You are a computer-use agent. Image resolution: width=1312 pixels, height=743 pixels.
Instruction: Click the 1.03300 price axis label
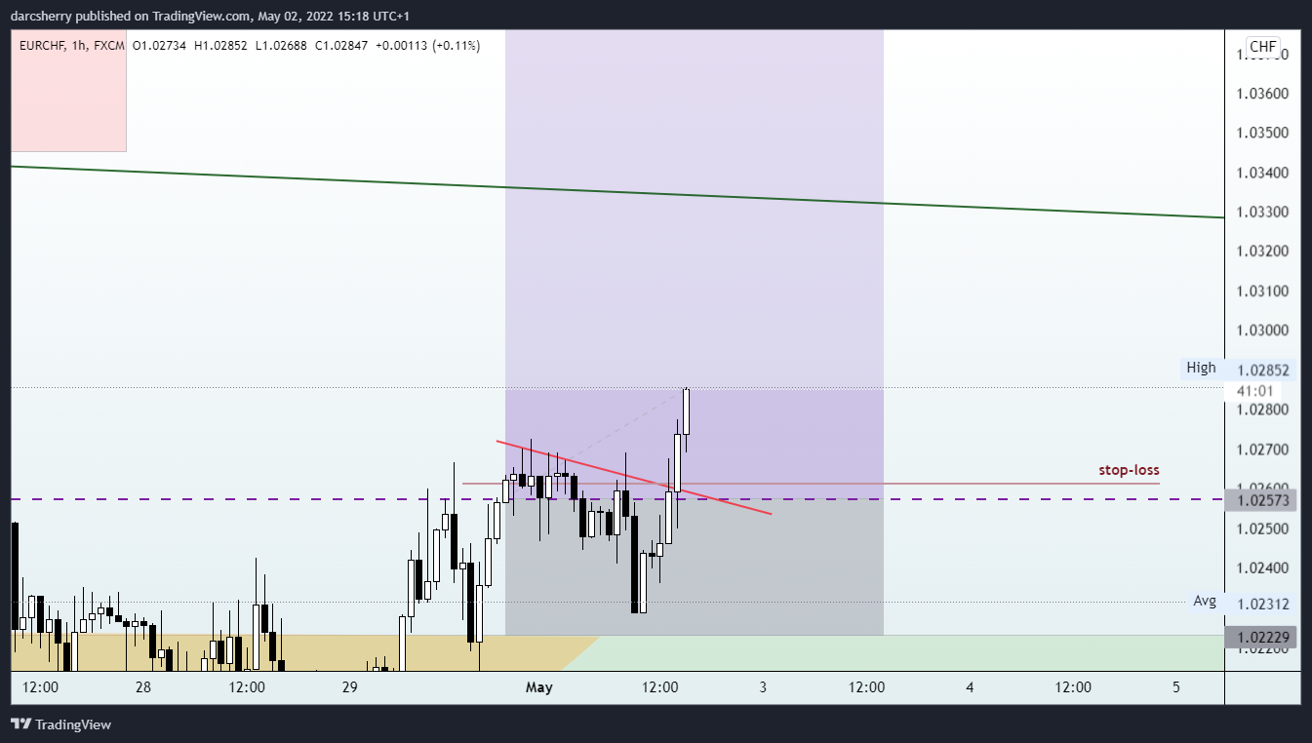(x=1262, y=213)
